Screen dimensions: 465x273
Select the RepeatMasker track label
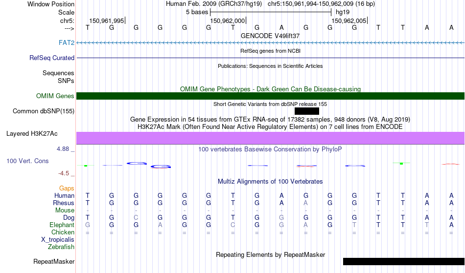pyautogui.click(x=54, y=261)
